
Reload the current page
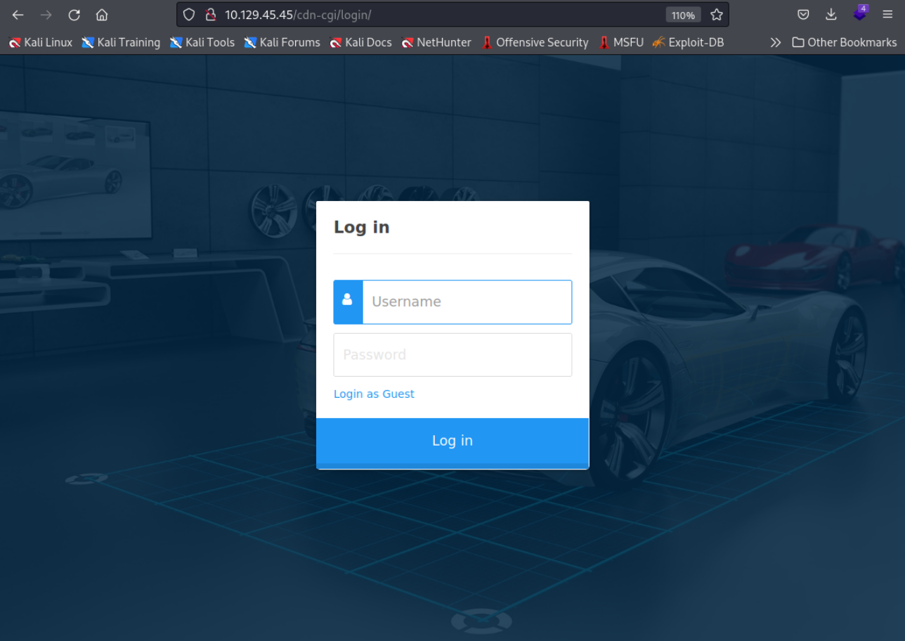[74, 15]
